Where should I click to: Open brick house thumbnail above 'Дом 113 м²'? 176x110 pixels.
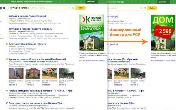pyautogui.click(x=33, y=74)
